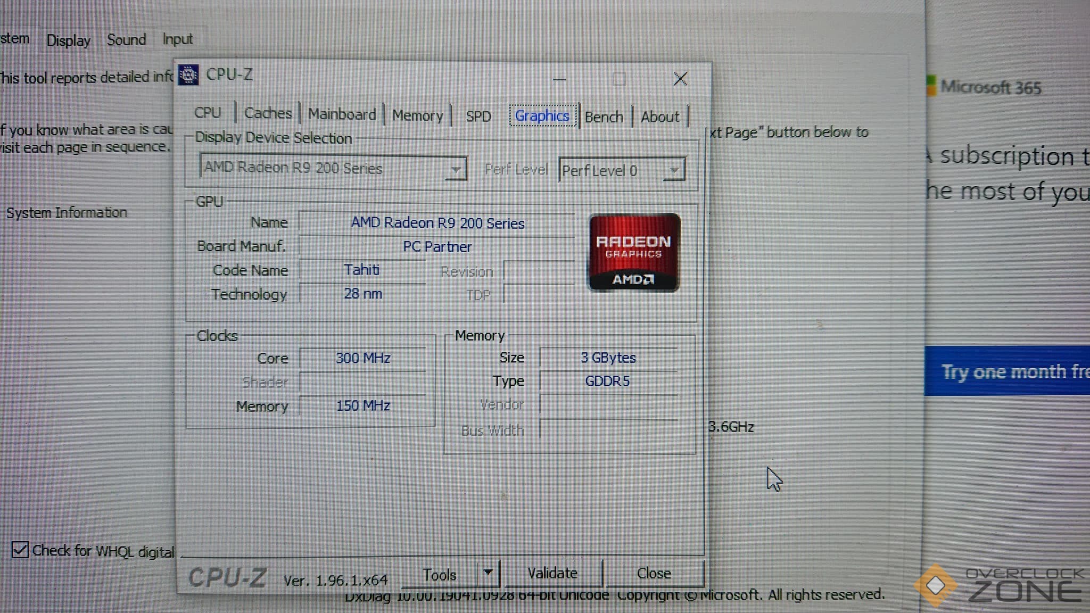1090x613 pixels.
Task: Switch to the Mainboard tab
Action: [342, 114]
